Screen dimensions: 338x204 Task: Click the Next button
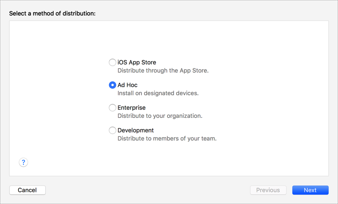coord(310,190)
